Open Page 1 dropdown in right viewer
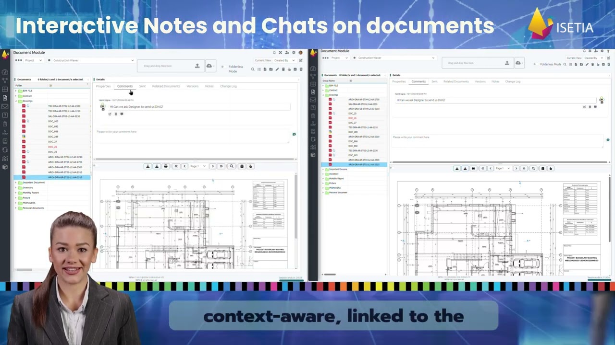This screenshot has height=345, width=615. (x=502, y=169)
